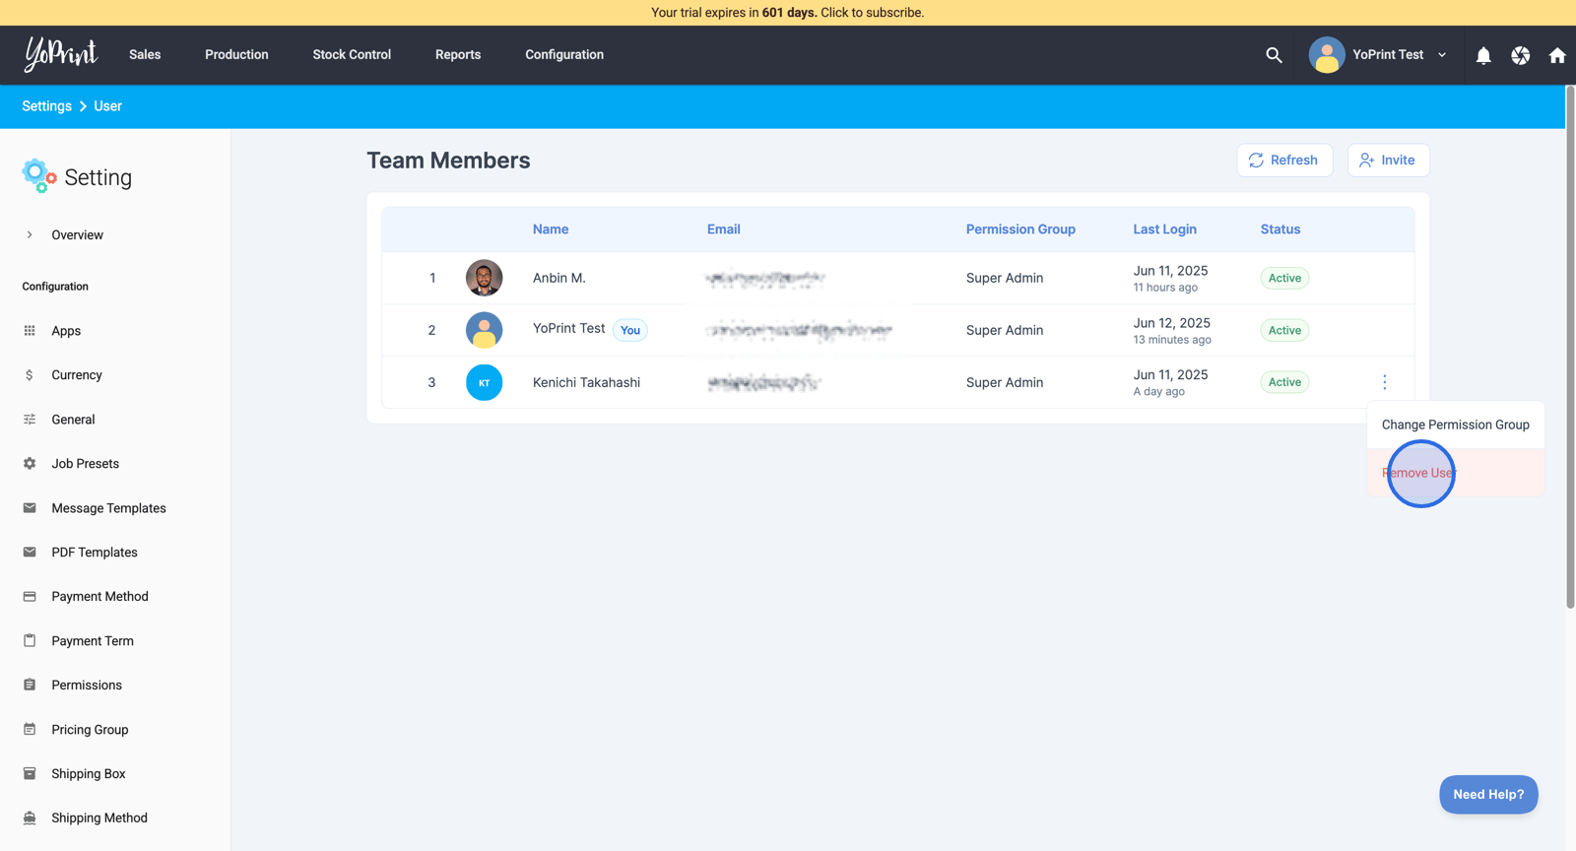1576x851 pixels.
Task: Open the notifications bell
Action: (1483, 55)
